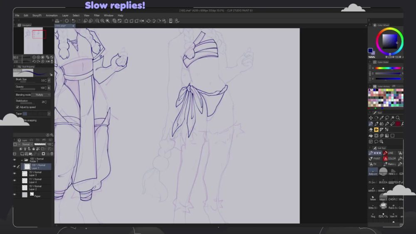Viewport: 416px width, 234px height.
Task: Open the dropdown arrow beside the Clip Studio icon
Action: [61, 21]
